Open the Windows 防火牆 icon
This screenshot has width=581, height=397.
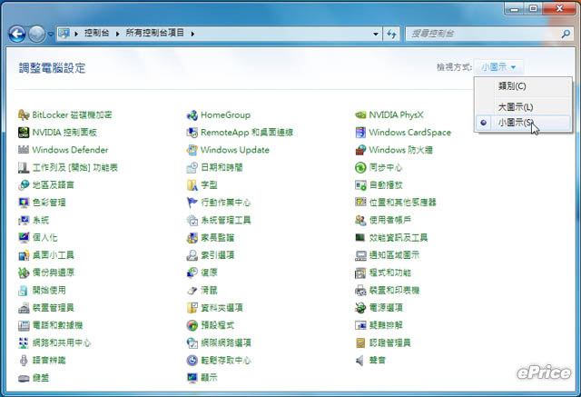click(360, 150)
